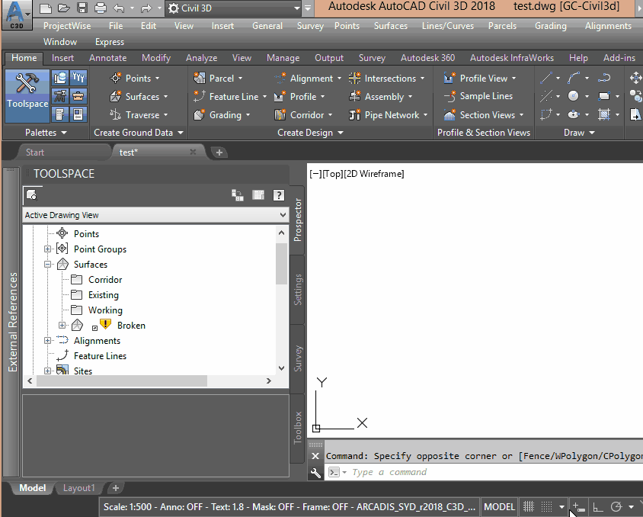Screen dimensions: 643x517
Task: Switch to the Layout1 tab
Action: (78, 488)
